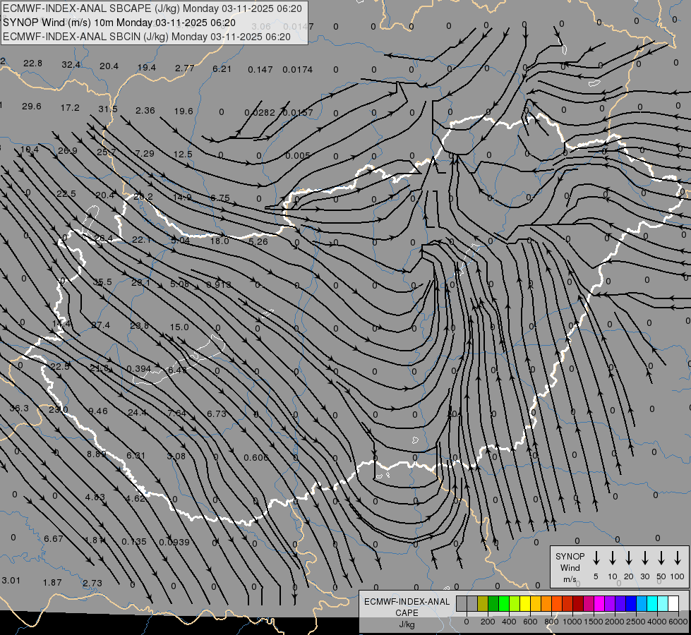Image resolution: width=691 pixels, height=635 pixels.
Task: Pick the white swatch ending at 6000
Action: [673, 603]
